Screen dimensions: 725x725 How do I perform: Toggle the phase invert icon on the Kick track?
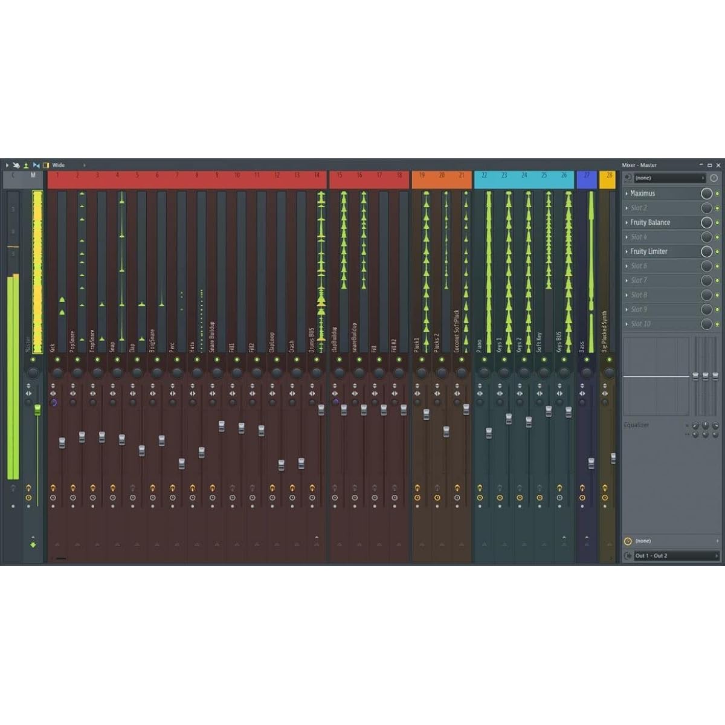coord(53,386)
